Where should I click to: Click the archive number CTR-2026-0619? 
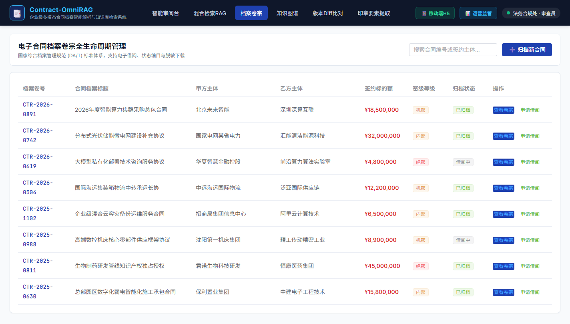(38, 161)
